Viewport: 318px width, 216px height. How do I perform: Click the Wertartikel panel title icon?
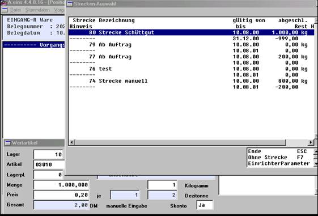click(8, 143)
